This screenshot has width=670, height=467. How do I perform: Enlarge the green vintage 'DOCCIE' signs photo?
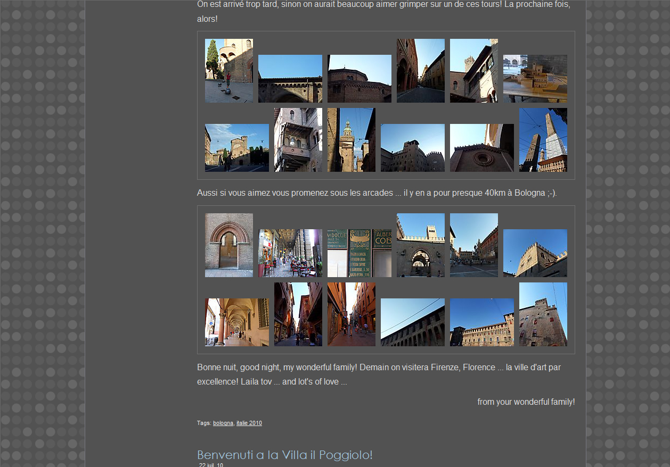pos(359,253)
